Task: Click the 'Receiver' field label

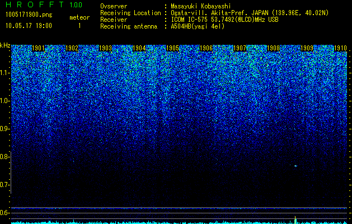Action: point(114,20)
